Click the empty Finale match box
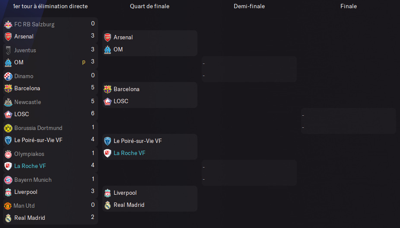The height and width of the screenshot is (228, 400). point(348,121)
